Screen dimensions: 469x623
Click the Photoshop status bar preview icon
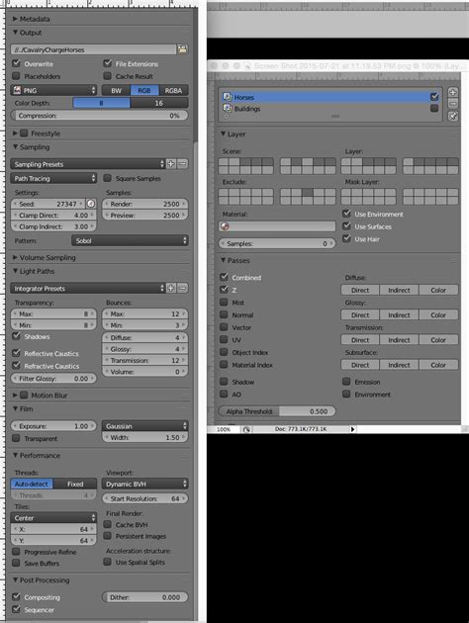pyautogui.click(x=246, y=429)
